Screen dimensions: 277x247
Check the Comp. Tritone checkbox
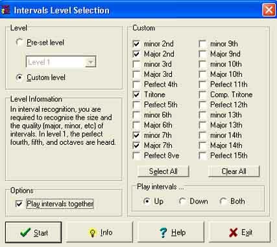202,94
